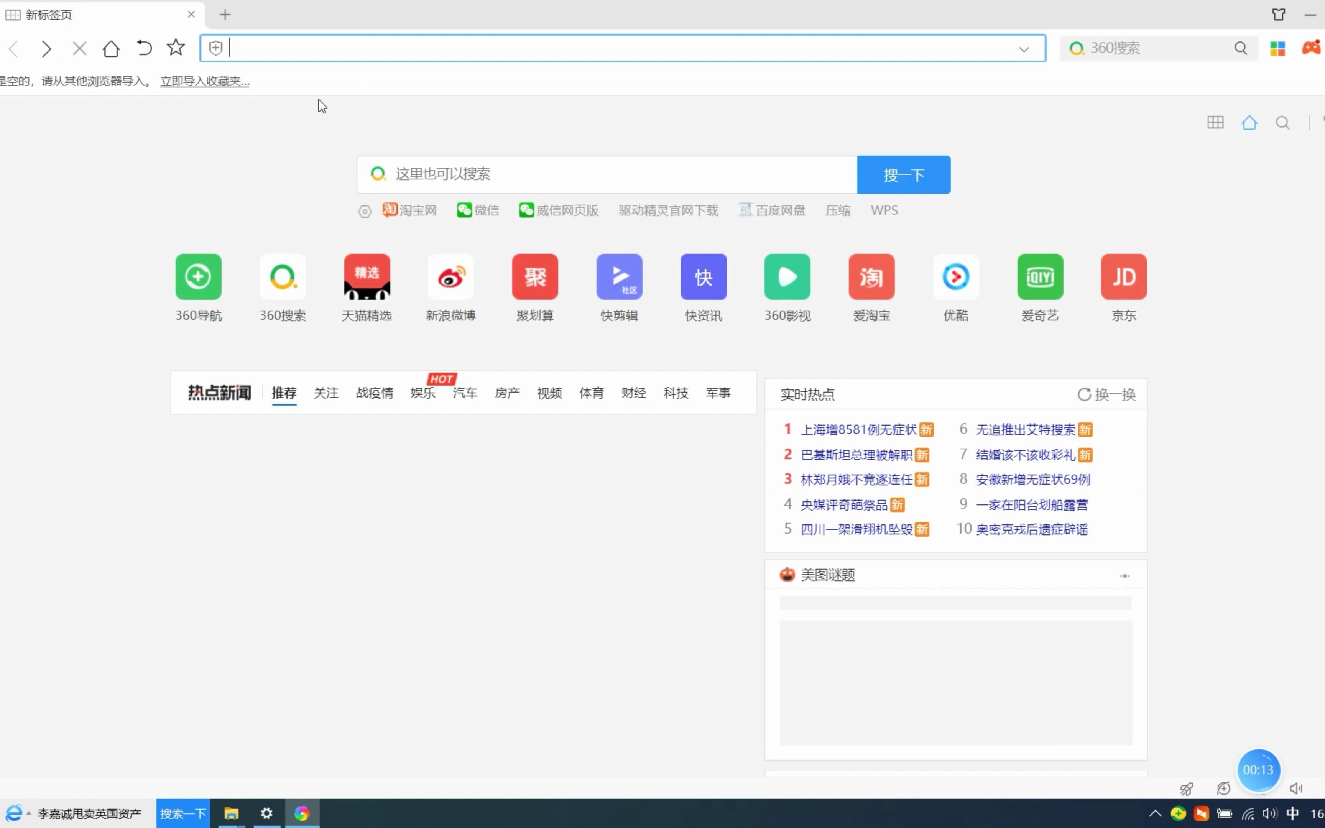The image size is (1325, 828).
Task: Select the 汽车 news tab
Action: [x=465, y=393]
